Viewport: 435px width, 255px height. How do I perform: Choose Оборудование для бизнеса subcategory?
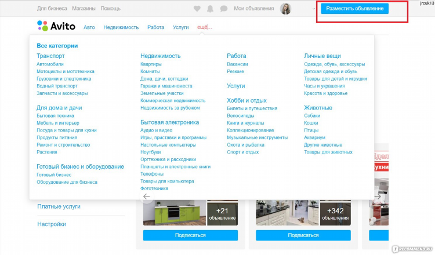(x=67, y=182)
